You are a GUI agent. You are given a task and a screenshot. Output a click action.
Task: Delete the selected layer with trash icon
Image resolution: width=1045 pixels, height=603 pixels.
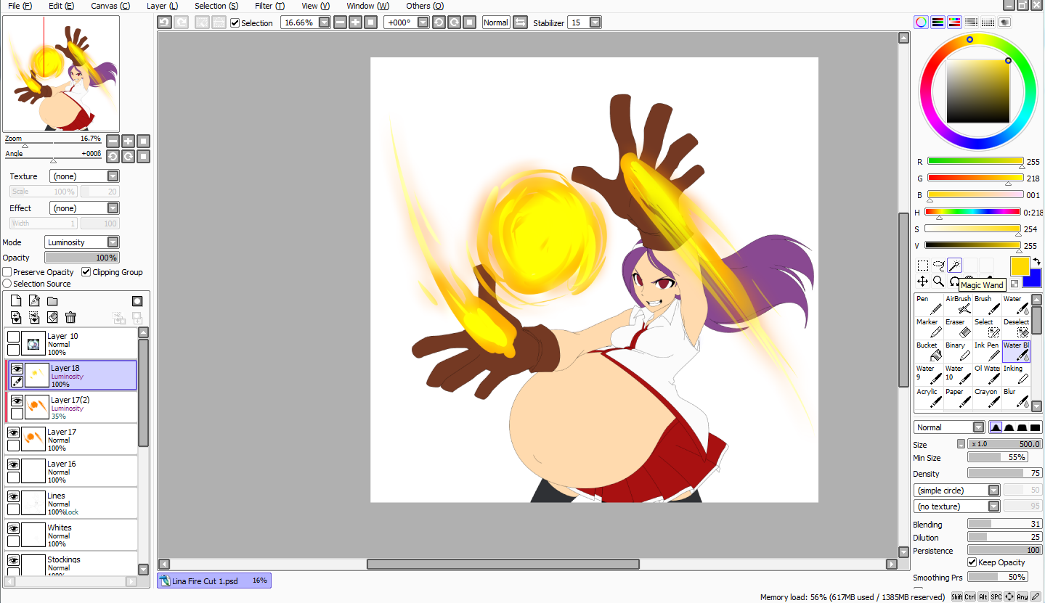[70, 317]
